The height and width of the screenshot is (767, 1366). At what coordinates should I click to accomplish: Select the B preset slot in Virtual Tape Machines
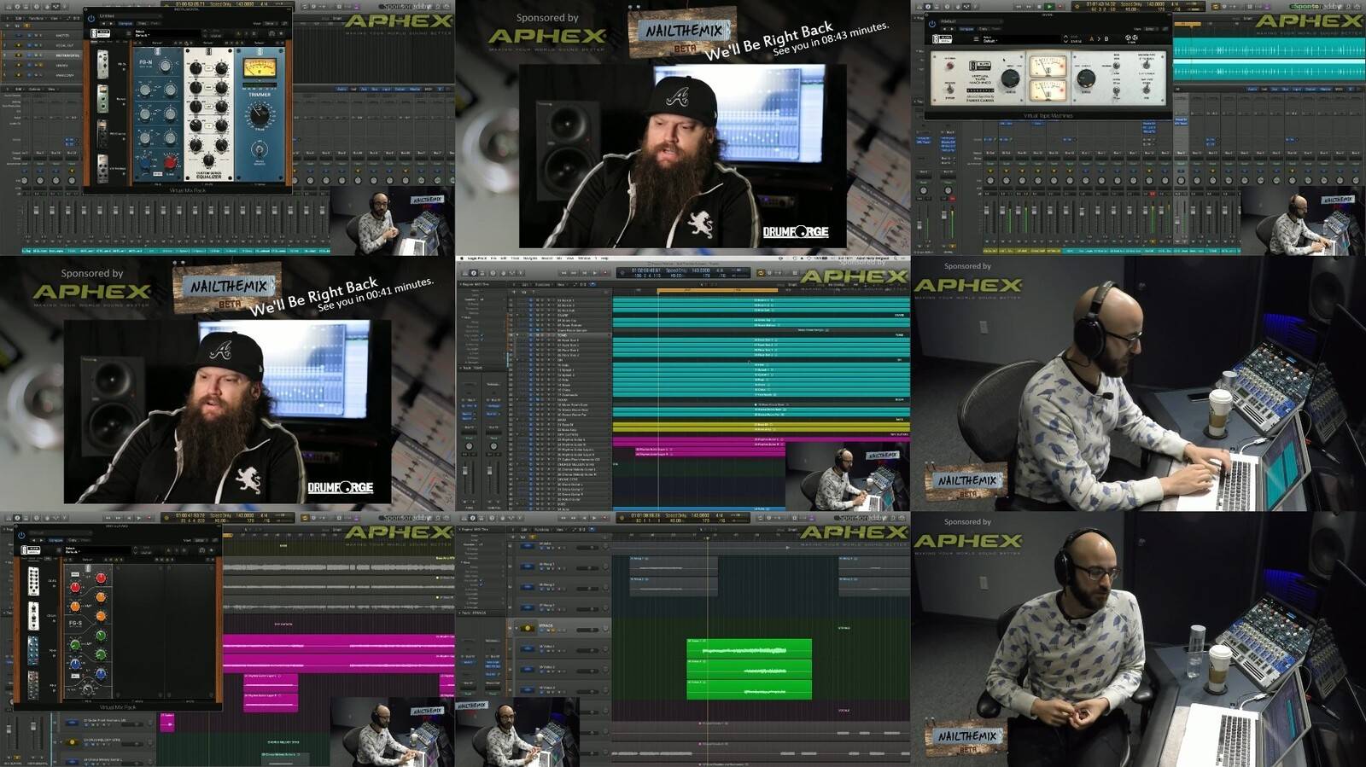(x=1106, y=39)
